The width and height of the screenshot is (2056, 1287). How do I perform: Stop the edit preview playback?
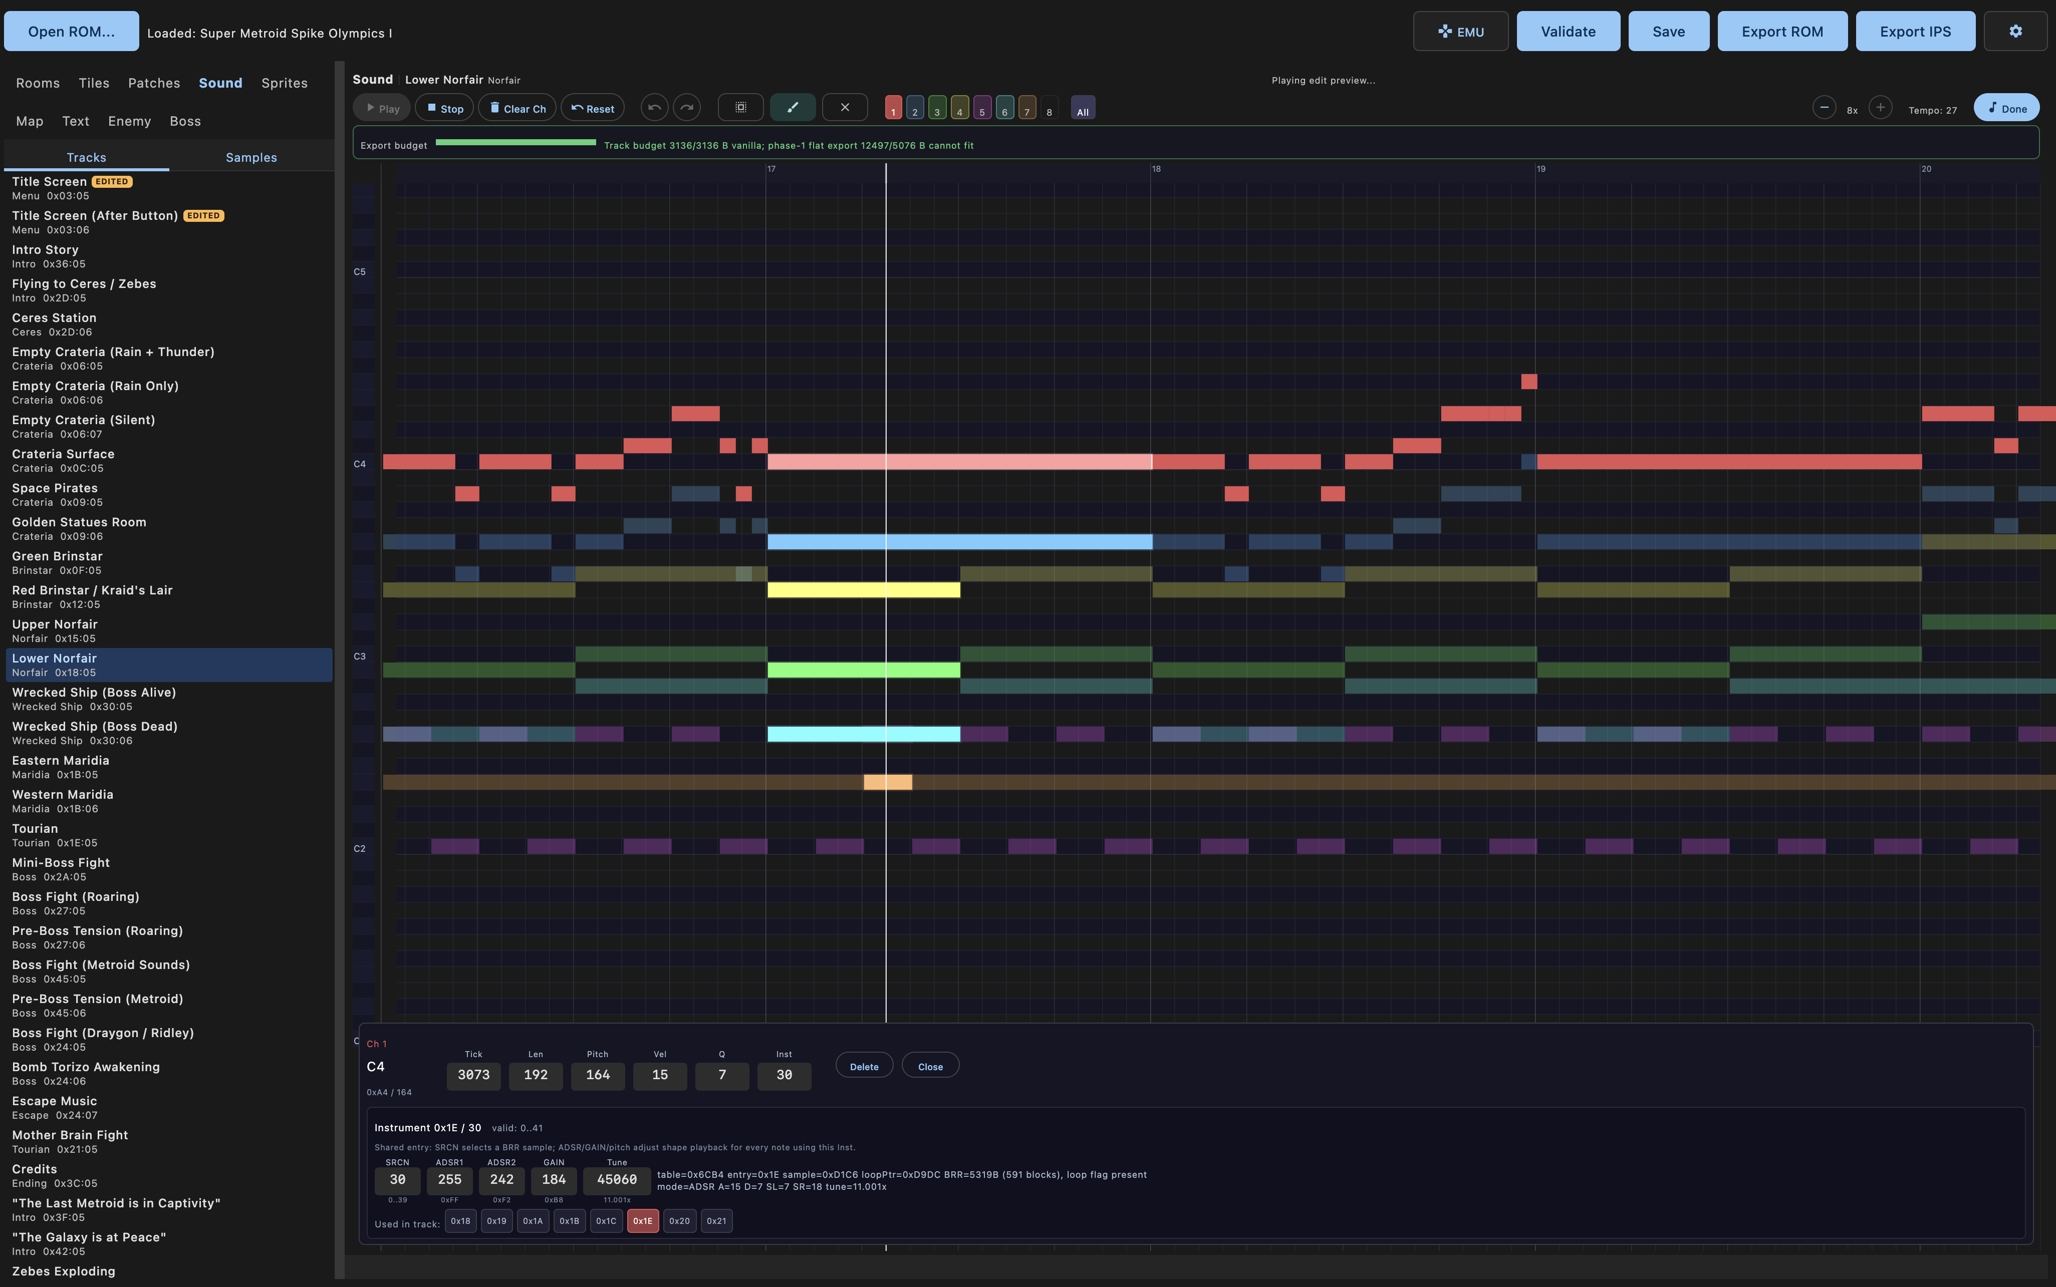444,108
